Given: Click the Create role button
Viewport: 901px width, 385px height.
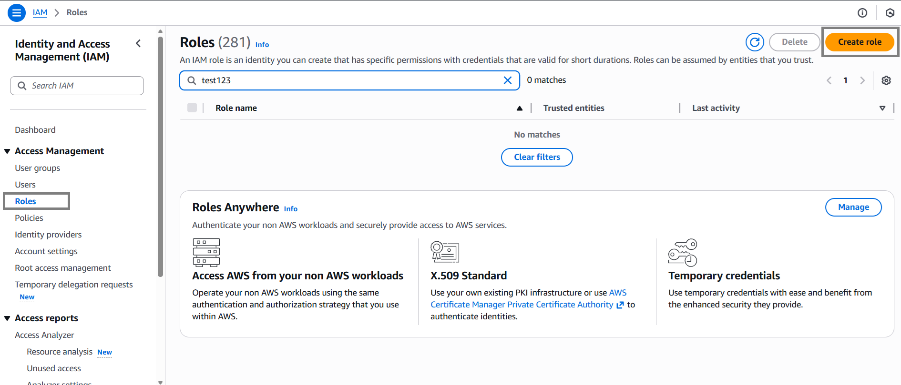Looking at the screenshot, I should pos(860,42).
